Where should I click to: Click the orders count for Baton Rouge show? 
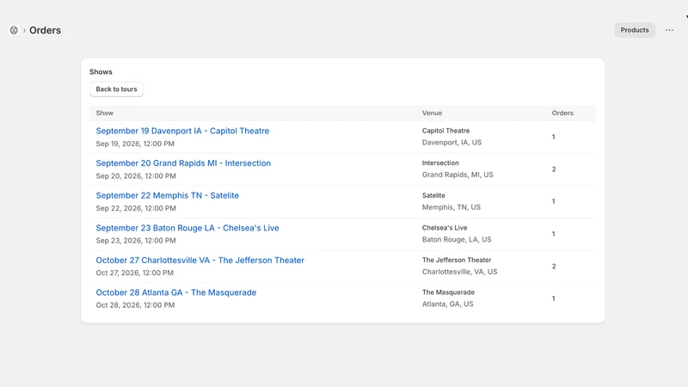click(x=553, y=234)
